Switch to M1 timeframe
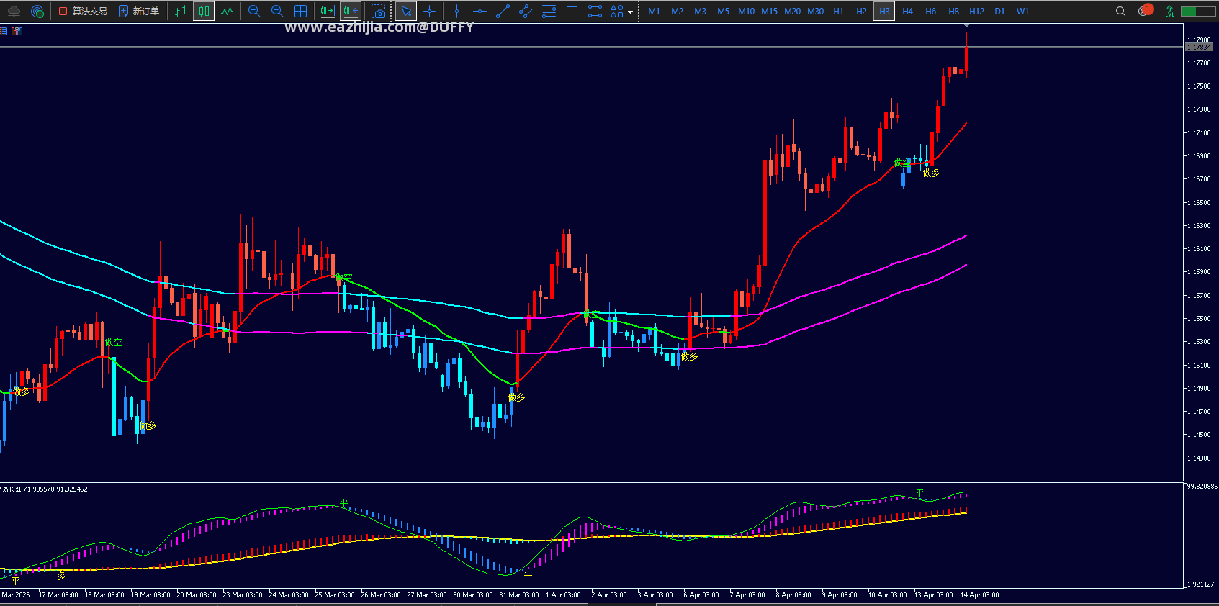Viewport: 1219px width, 606px height. (654, 11)
